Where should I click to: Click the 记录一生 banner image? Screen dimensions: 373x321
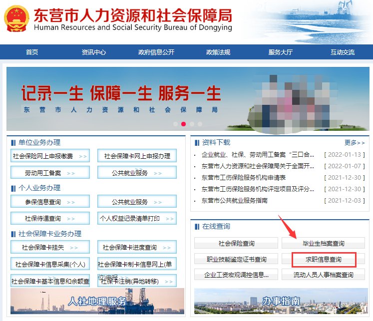point(188,99)
